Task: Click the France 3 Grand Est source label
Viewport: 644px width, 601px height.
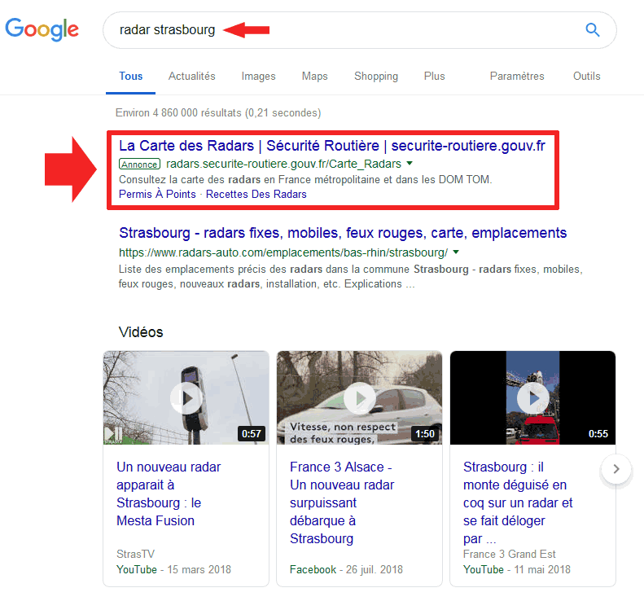Action: pos(510,554)
